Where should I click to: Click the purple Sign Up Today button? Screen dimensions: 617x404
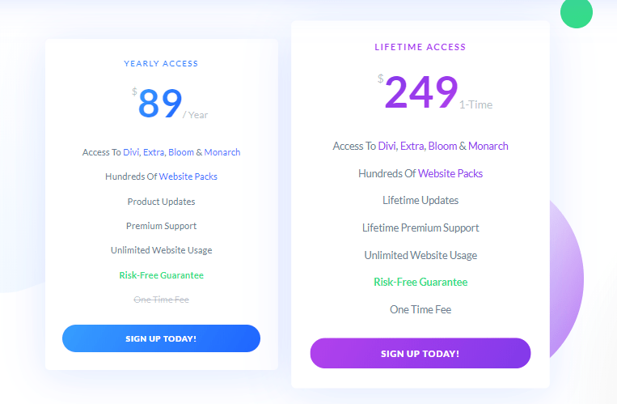(x=420, y=353)
